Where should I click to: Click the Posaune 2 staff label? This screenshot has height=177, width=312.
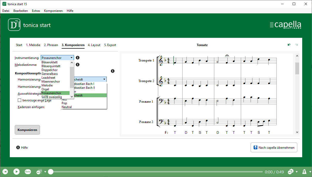(147, 122)
